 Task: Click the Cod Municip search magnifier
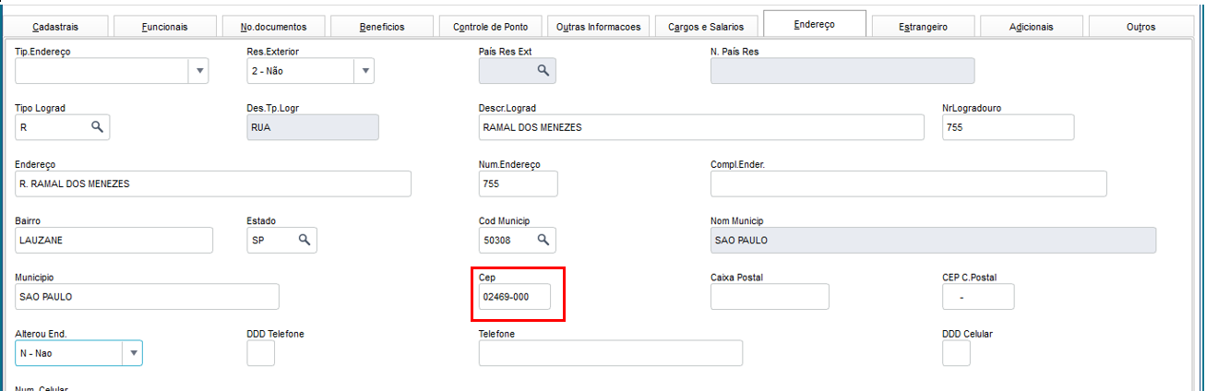coord(543,240)
